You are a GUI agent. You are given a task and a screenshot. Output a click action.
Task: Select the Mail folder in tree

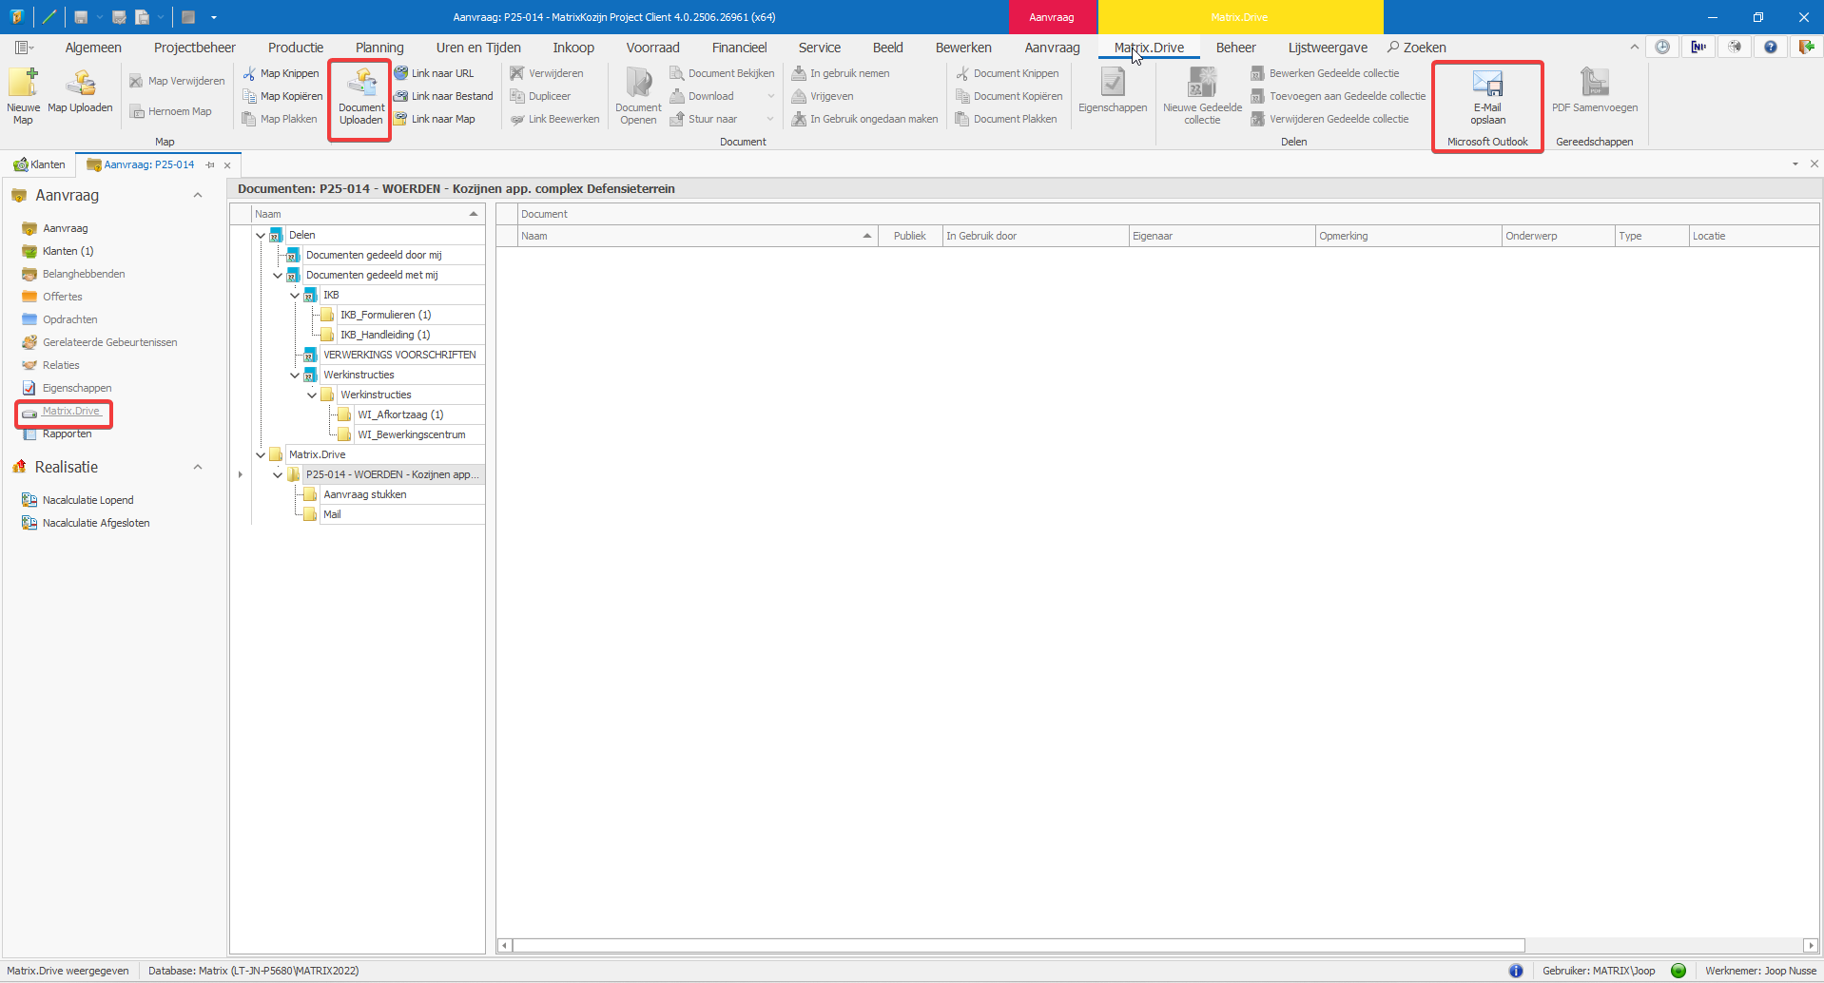tap(332, 514)
